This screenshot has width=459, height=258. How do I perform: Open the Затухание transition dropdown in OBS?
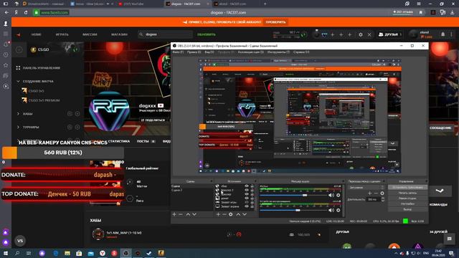point(366,188)
